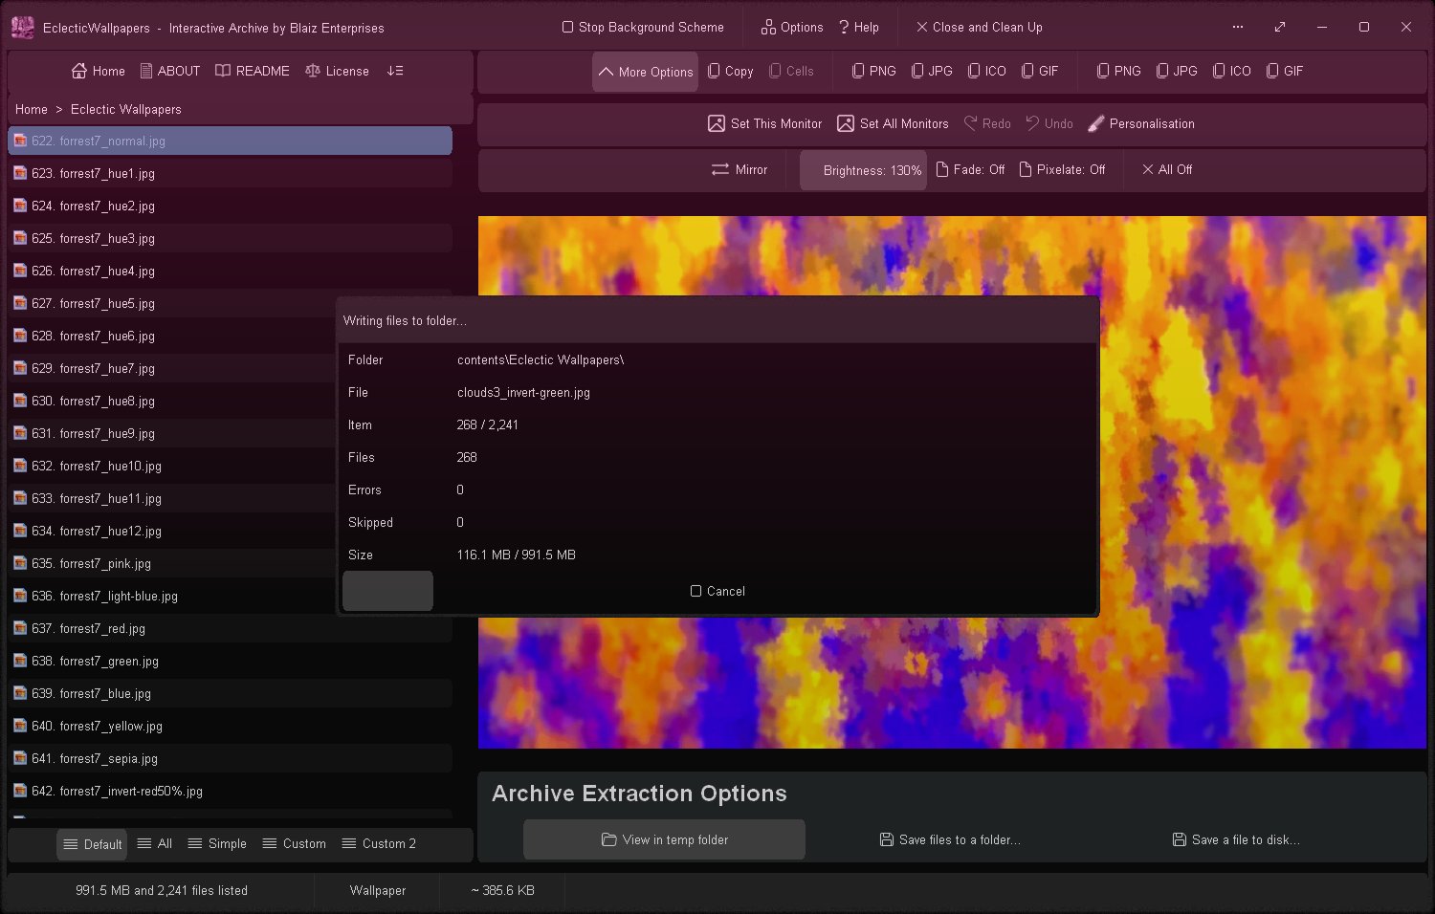The image size is (1435, 914).
Task: Click the clouds3_invert-green.jpg file name in dialog
Action: pyautogui.click(x=523, y=393)
